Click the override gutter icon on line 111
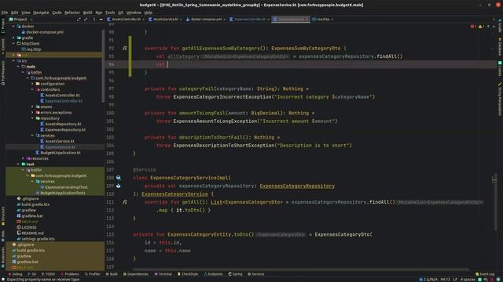The image size is (503, 282). [125, 202]
